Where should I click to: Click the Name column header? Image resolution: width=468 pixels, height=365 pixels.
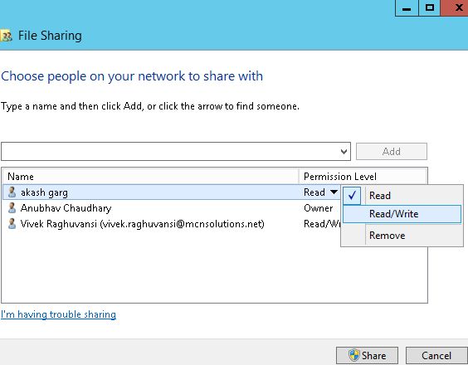coord(150,177)
